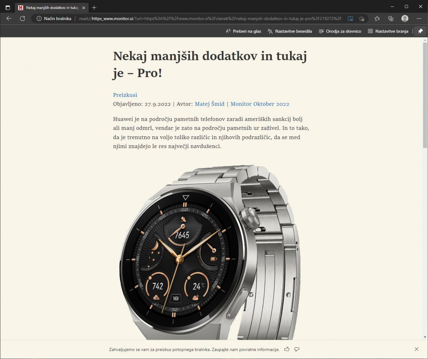Click the Huawei watch image

210,252
